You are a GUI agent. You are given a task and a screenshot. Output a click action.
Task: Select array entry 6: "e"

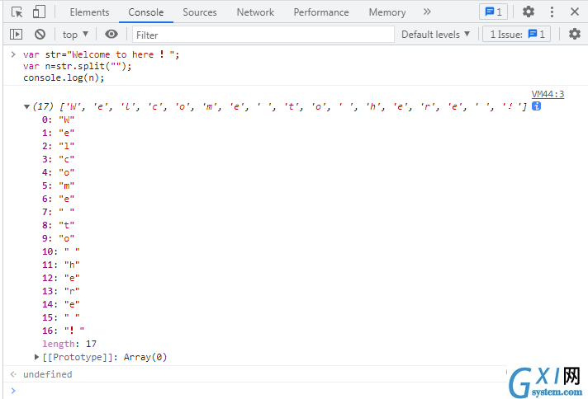(58, 199)
